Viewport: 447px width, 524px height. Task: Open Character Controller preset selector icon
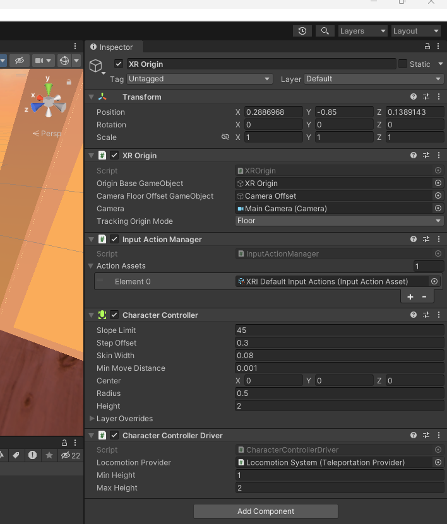[x=426, y=315]
